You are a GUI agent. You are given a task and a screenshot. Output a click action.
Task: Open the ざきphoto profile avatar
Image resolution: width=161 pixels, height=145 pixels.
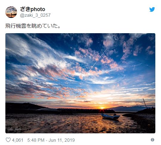(11, 12)
